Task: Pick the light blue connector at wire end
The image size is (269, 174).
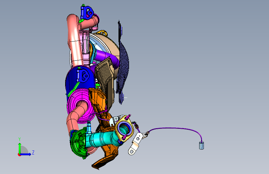Action: point(201,146)
